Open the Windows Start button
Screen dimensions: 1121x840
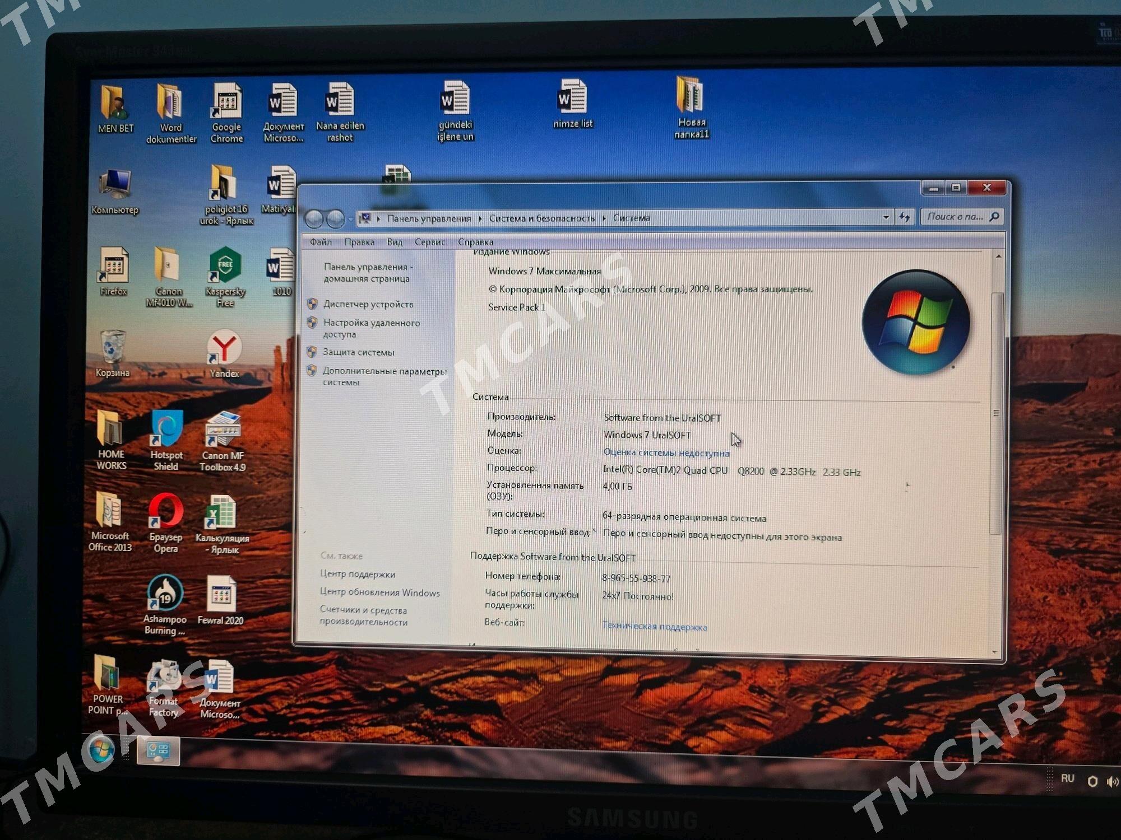click(x=101, y=750)
